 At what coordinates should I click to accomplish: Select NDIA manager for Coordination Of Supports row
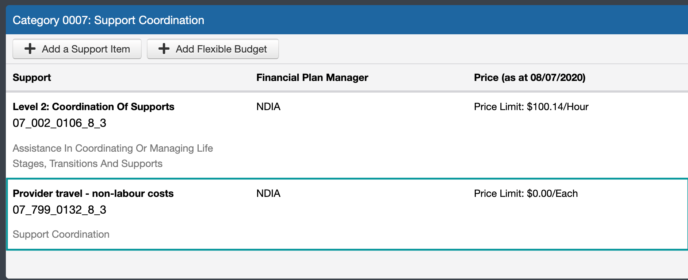(x=268, y=106)
